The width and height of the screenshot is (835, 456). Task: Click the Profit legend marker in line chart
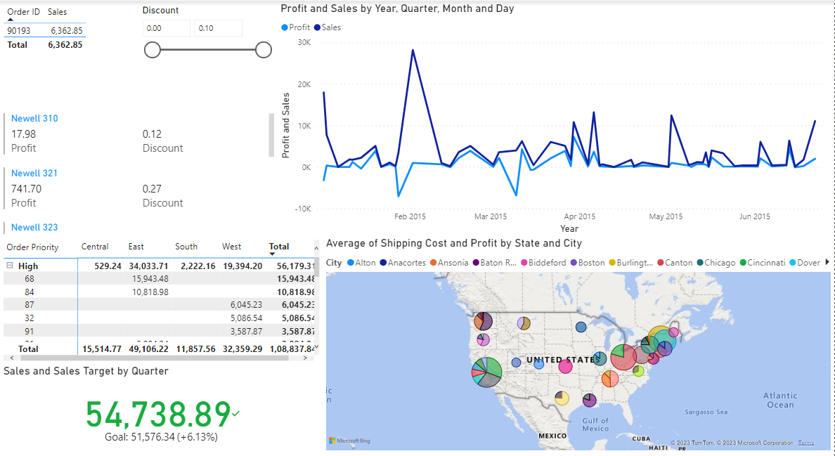[x=285, y=27]
